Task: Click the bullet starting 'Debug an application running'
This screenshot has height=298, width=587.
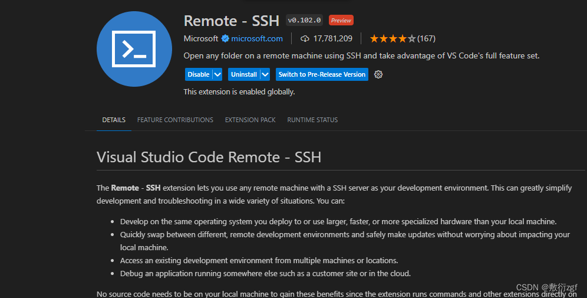Action: pos(265,274)
